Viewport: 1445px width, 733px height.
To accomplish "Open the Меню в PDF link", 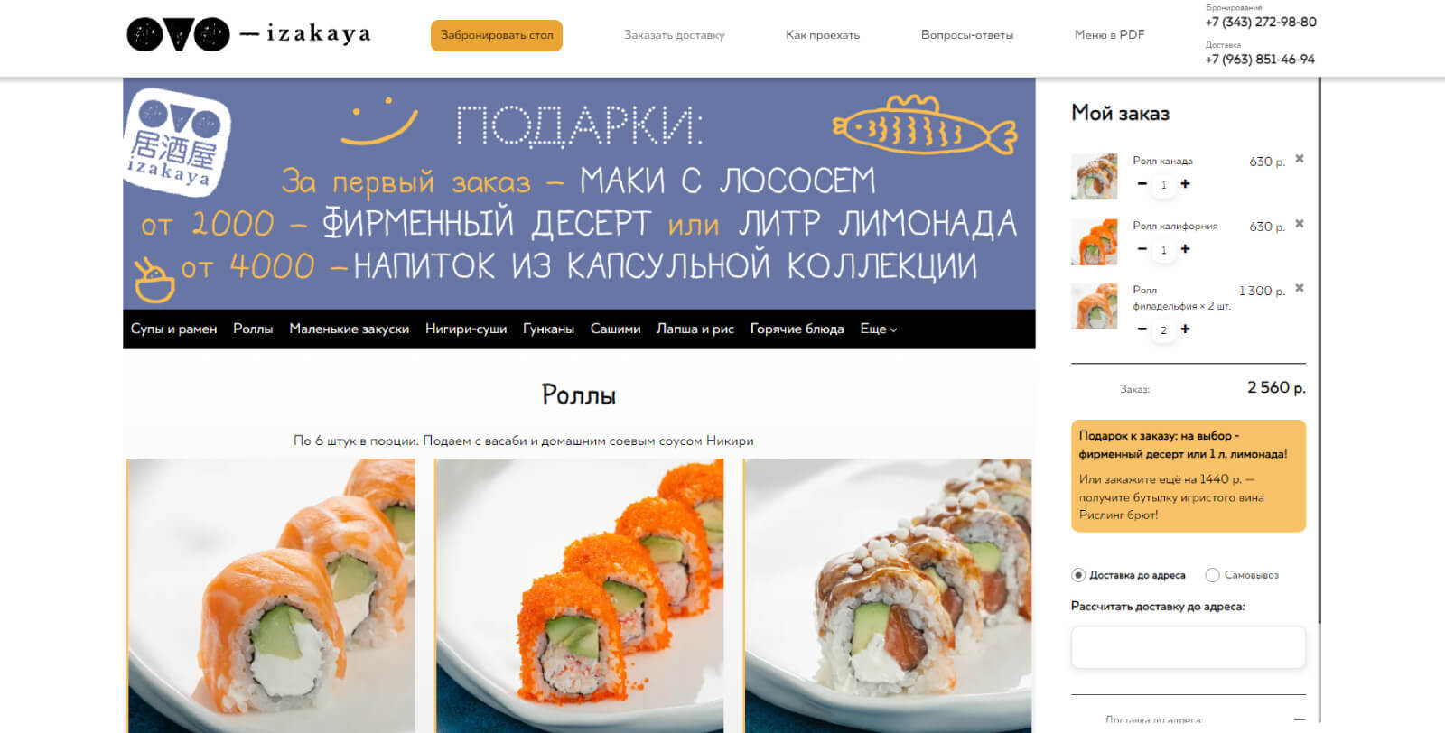I will [x=1109, y=35].
